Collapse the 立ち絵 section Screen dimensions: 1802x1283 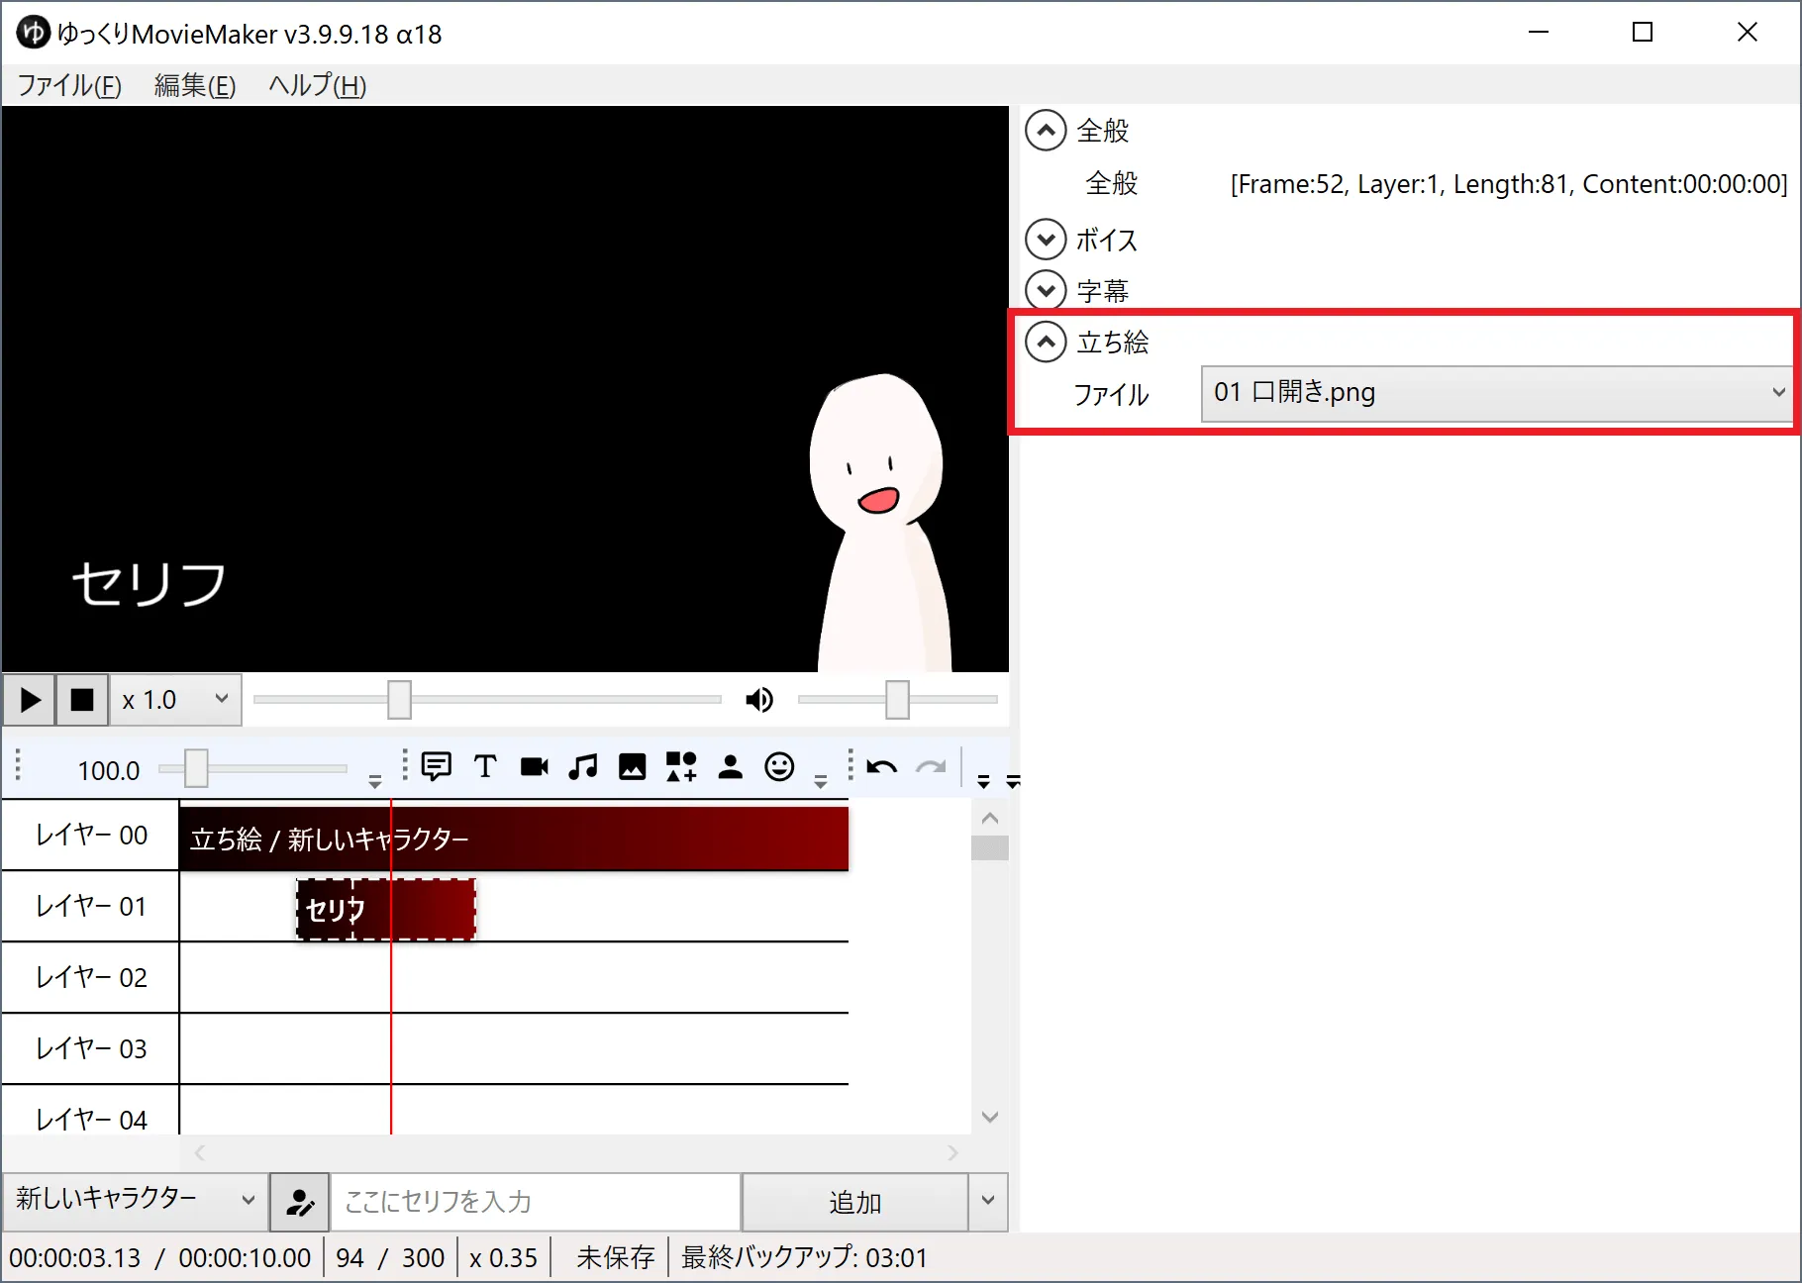1046,342
